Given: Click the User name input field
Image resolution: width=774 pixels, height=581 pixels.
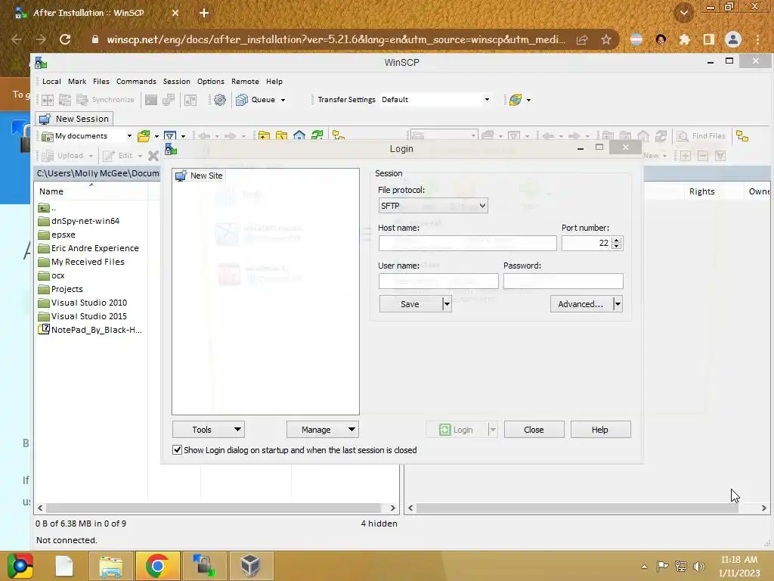Looking at the screenshot, I should click(x=438, y=281).
